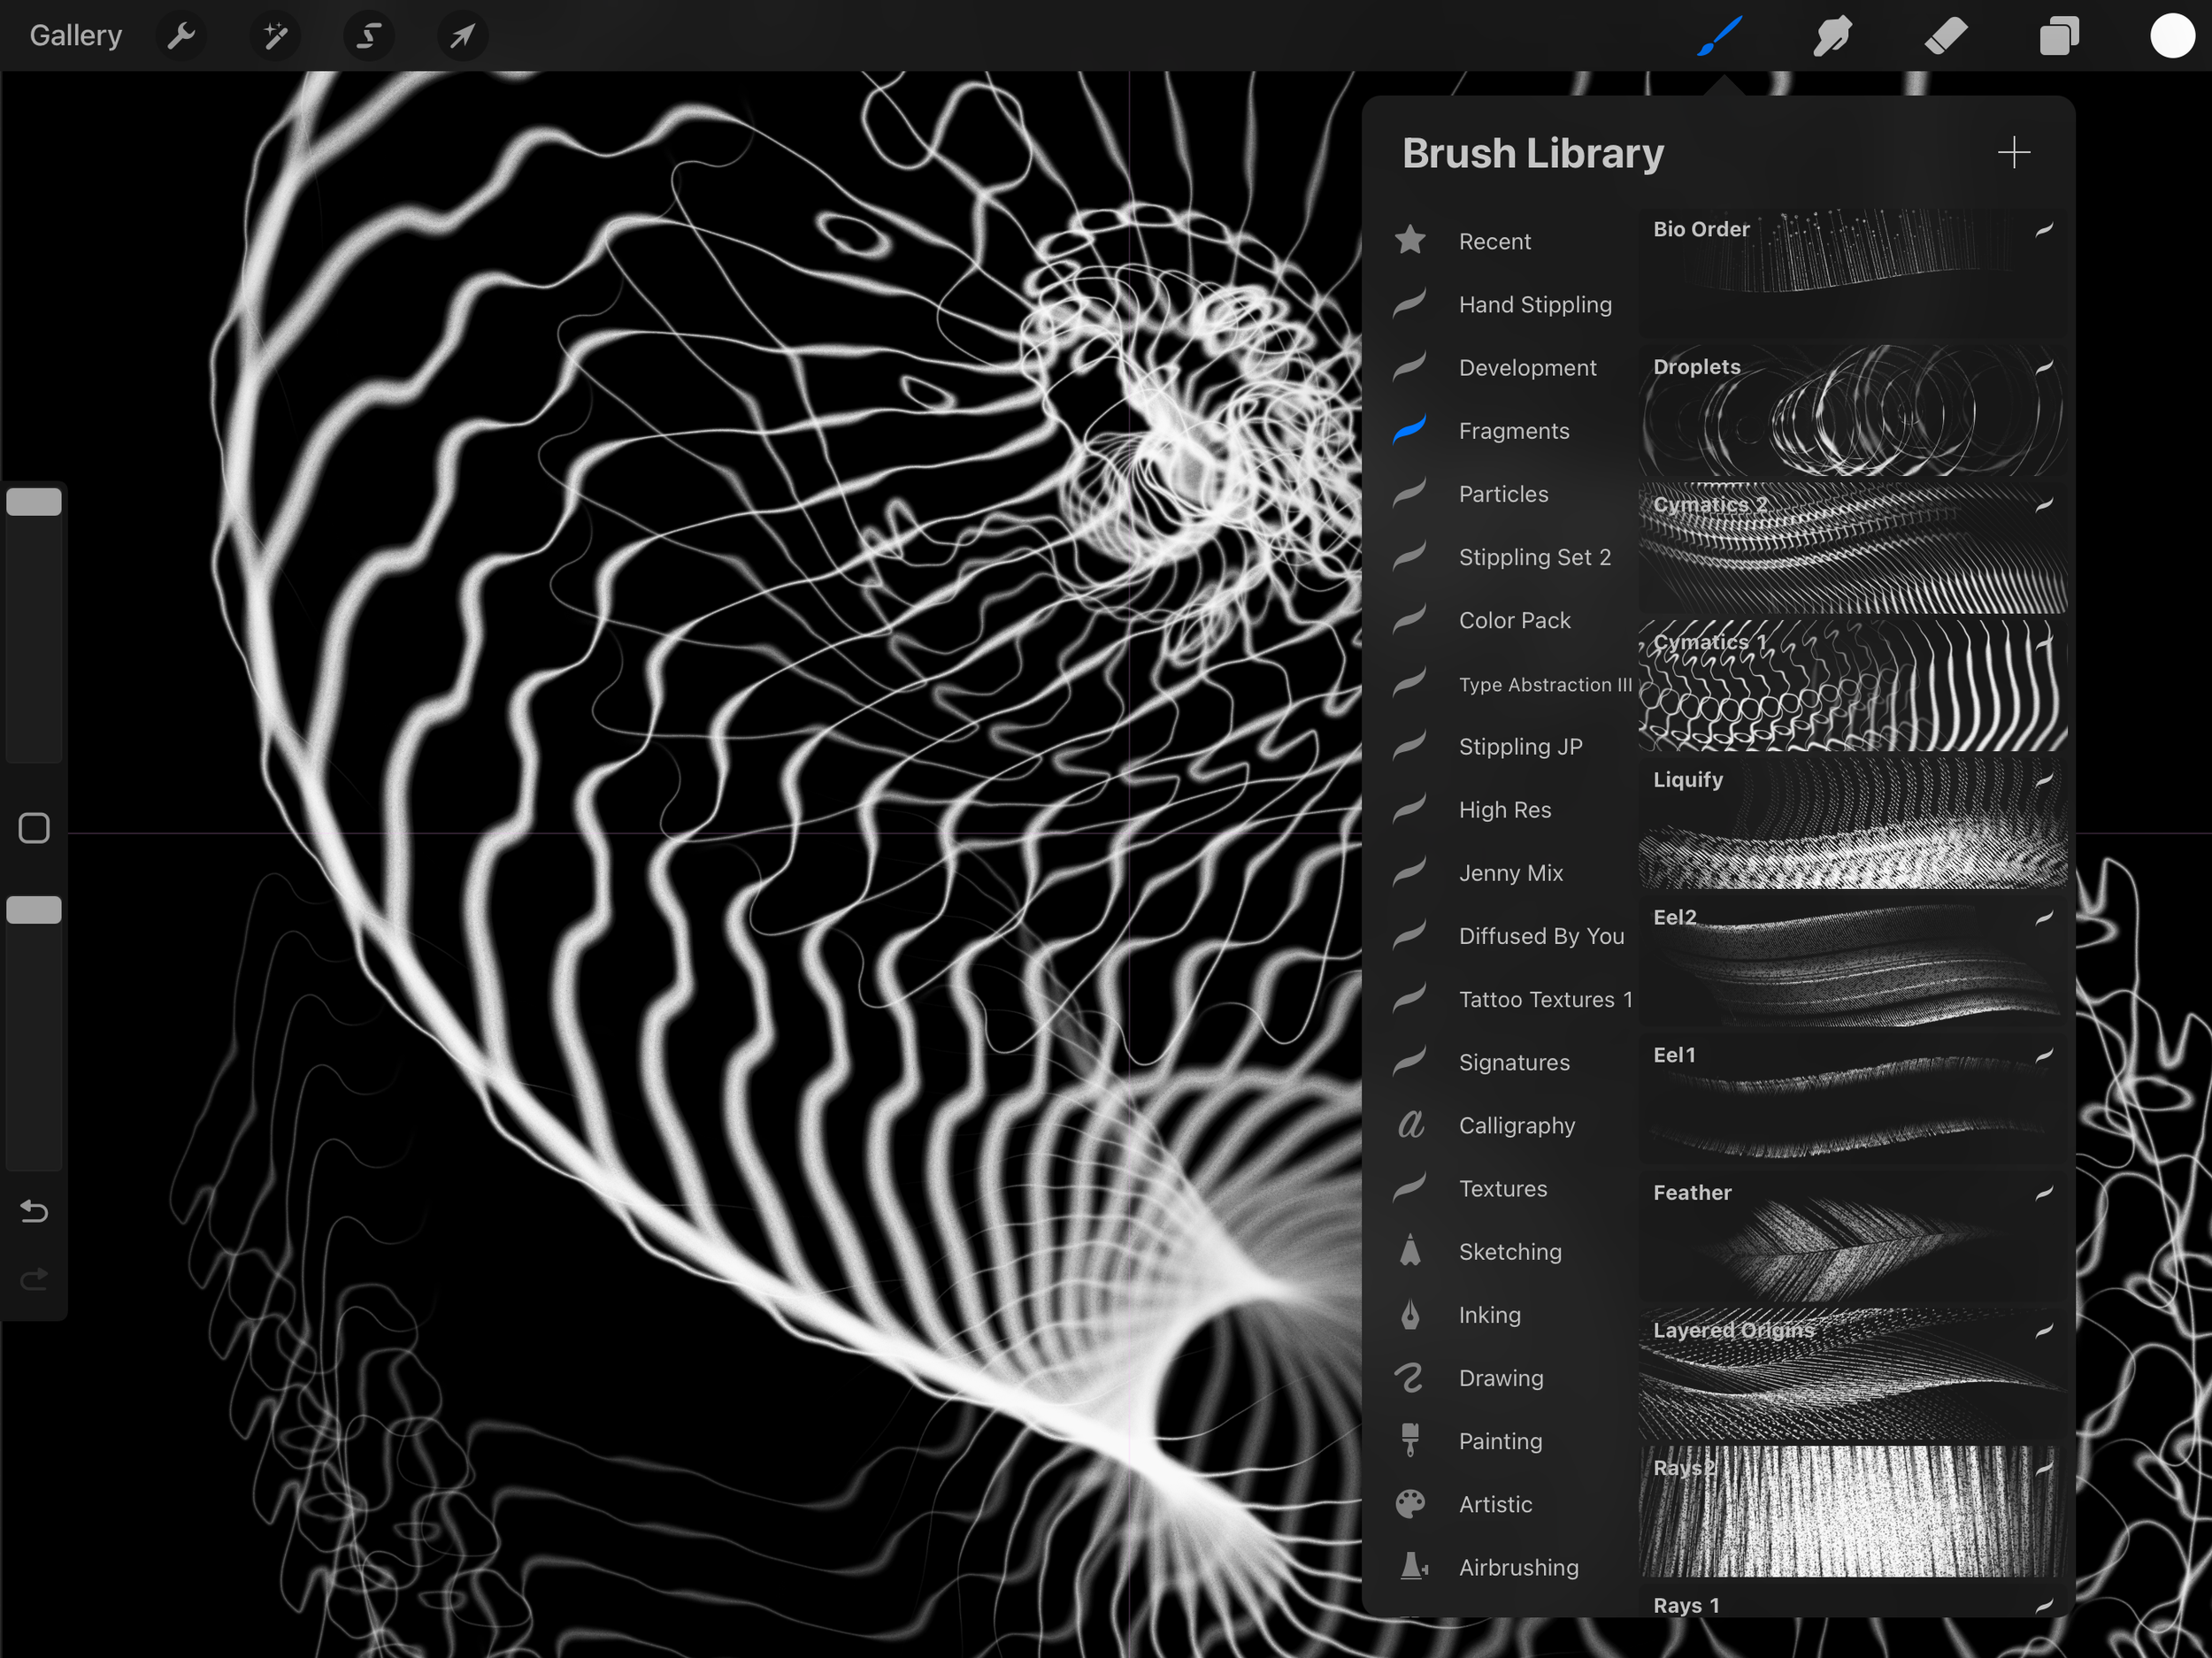Pick the Cymatics 1 brush
The height and width of the screenshot is (1658, 2212).
pyautogui.click(x=1852, y=685)
